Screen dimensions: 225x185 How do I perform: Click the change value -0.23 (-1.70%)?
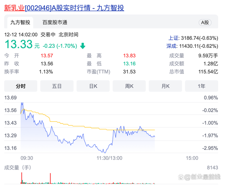pyautogui.click(x=60, y=46)
